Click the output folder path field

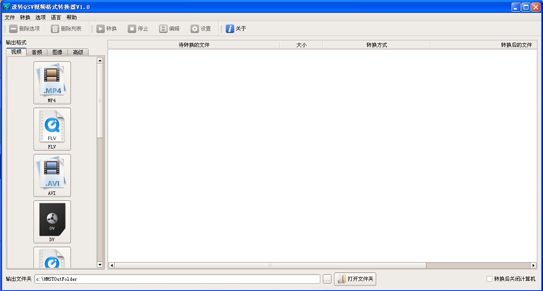[x=178, y=279]
